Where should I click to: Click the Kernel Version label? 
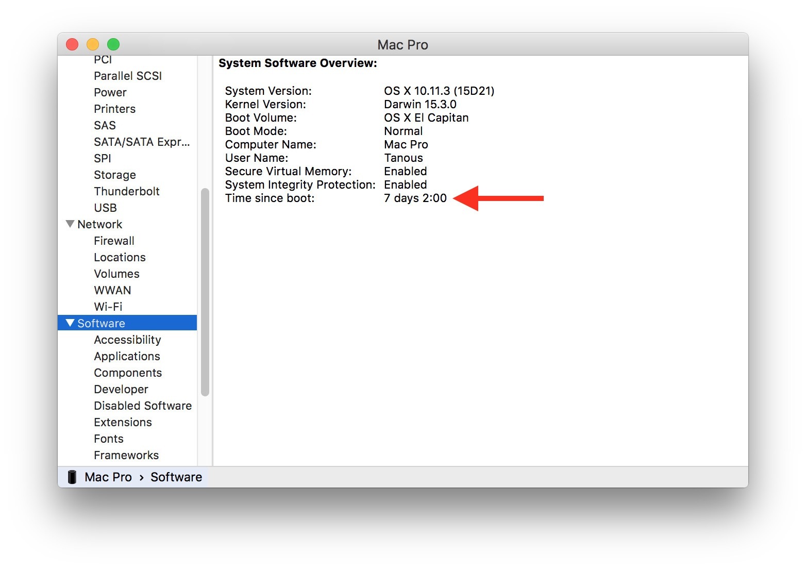tap(265, 104)
